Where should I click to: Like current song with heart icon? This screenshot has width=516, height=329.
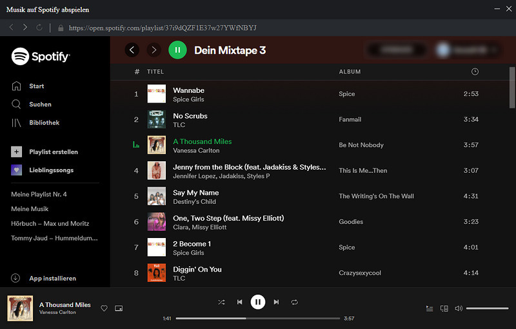[x=104, y=308]
